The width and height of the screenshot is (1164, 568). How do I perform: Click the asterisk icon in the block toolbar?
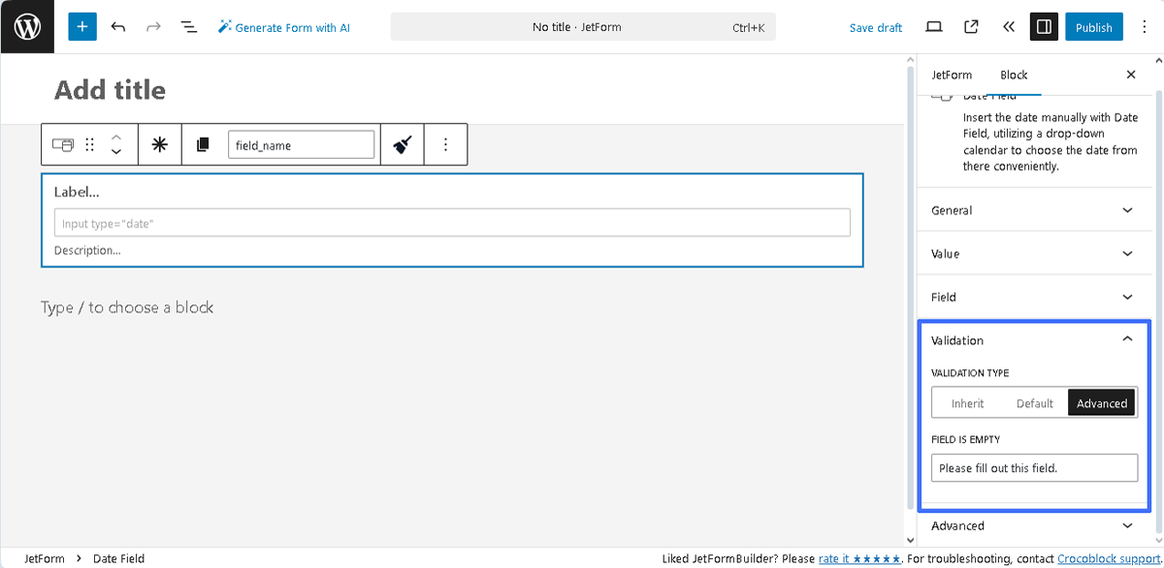(159, 143)
